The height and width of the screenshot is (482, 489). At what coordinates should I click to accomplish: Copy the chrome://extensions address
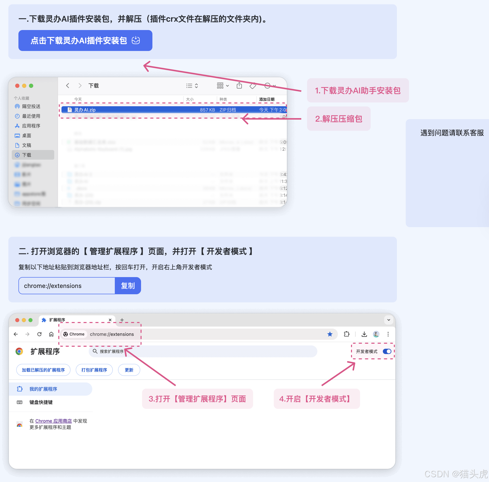(x=128, y=286)
